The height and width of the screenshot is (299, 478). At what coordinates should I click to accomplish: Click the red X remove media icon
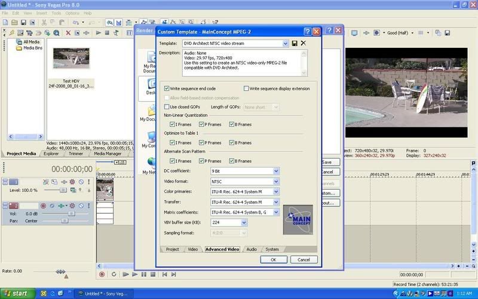click(68, 33)
